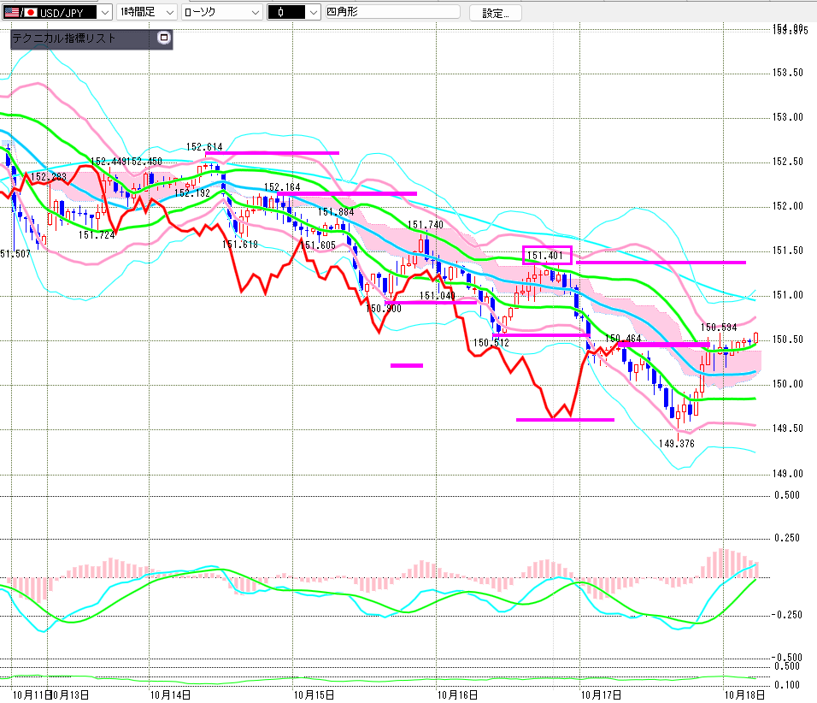Click the 149.376 low price label

[676, 443]
